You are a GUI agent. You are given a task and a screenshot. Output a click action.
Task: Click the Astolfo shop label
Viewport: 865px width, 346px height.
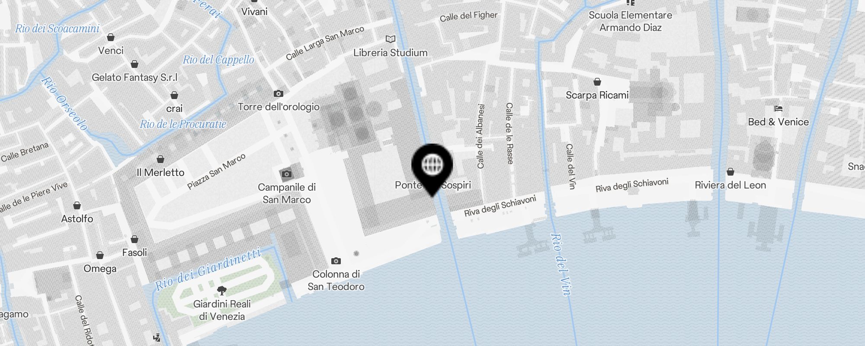coord(77,219)
